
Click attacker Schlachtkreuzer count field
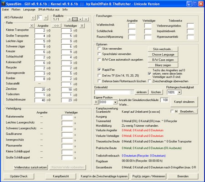40,100
